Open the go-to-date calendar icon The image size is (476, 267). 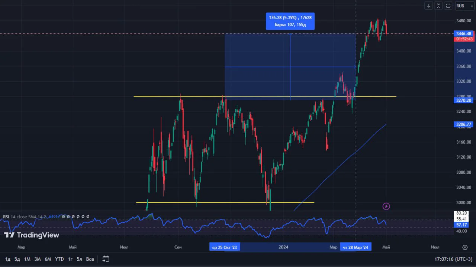(x=106, y=259)
